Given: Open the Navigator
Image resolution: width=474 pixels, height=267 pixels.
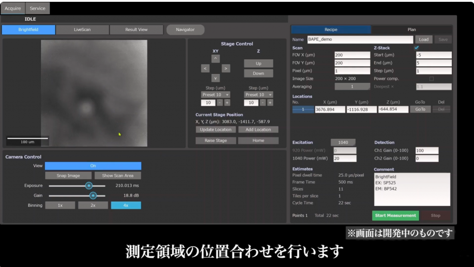Looking at the screenshot, I should (x=185, y=30).
